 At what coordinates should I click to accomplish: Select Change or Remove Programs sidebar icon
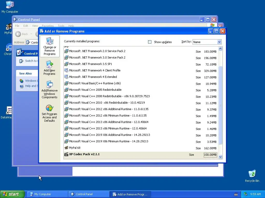point(49,41)
